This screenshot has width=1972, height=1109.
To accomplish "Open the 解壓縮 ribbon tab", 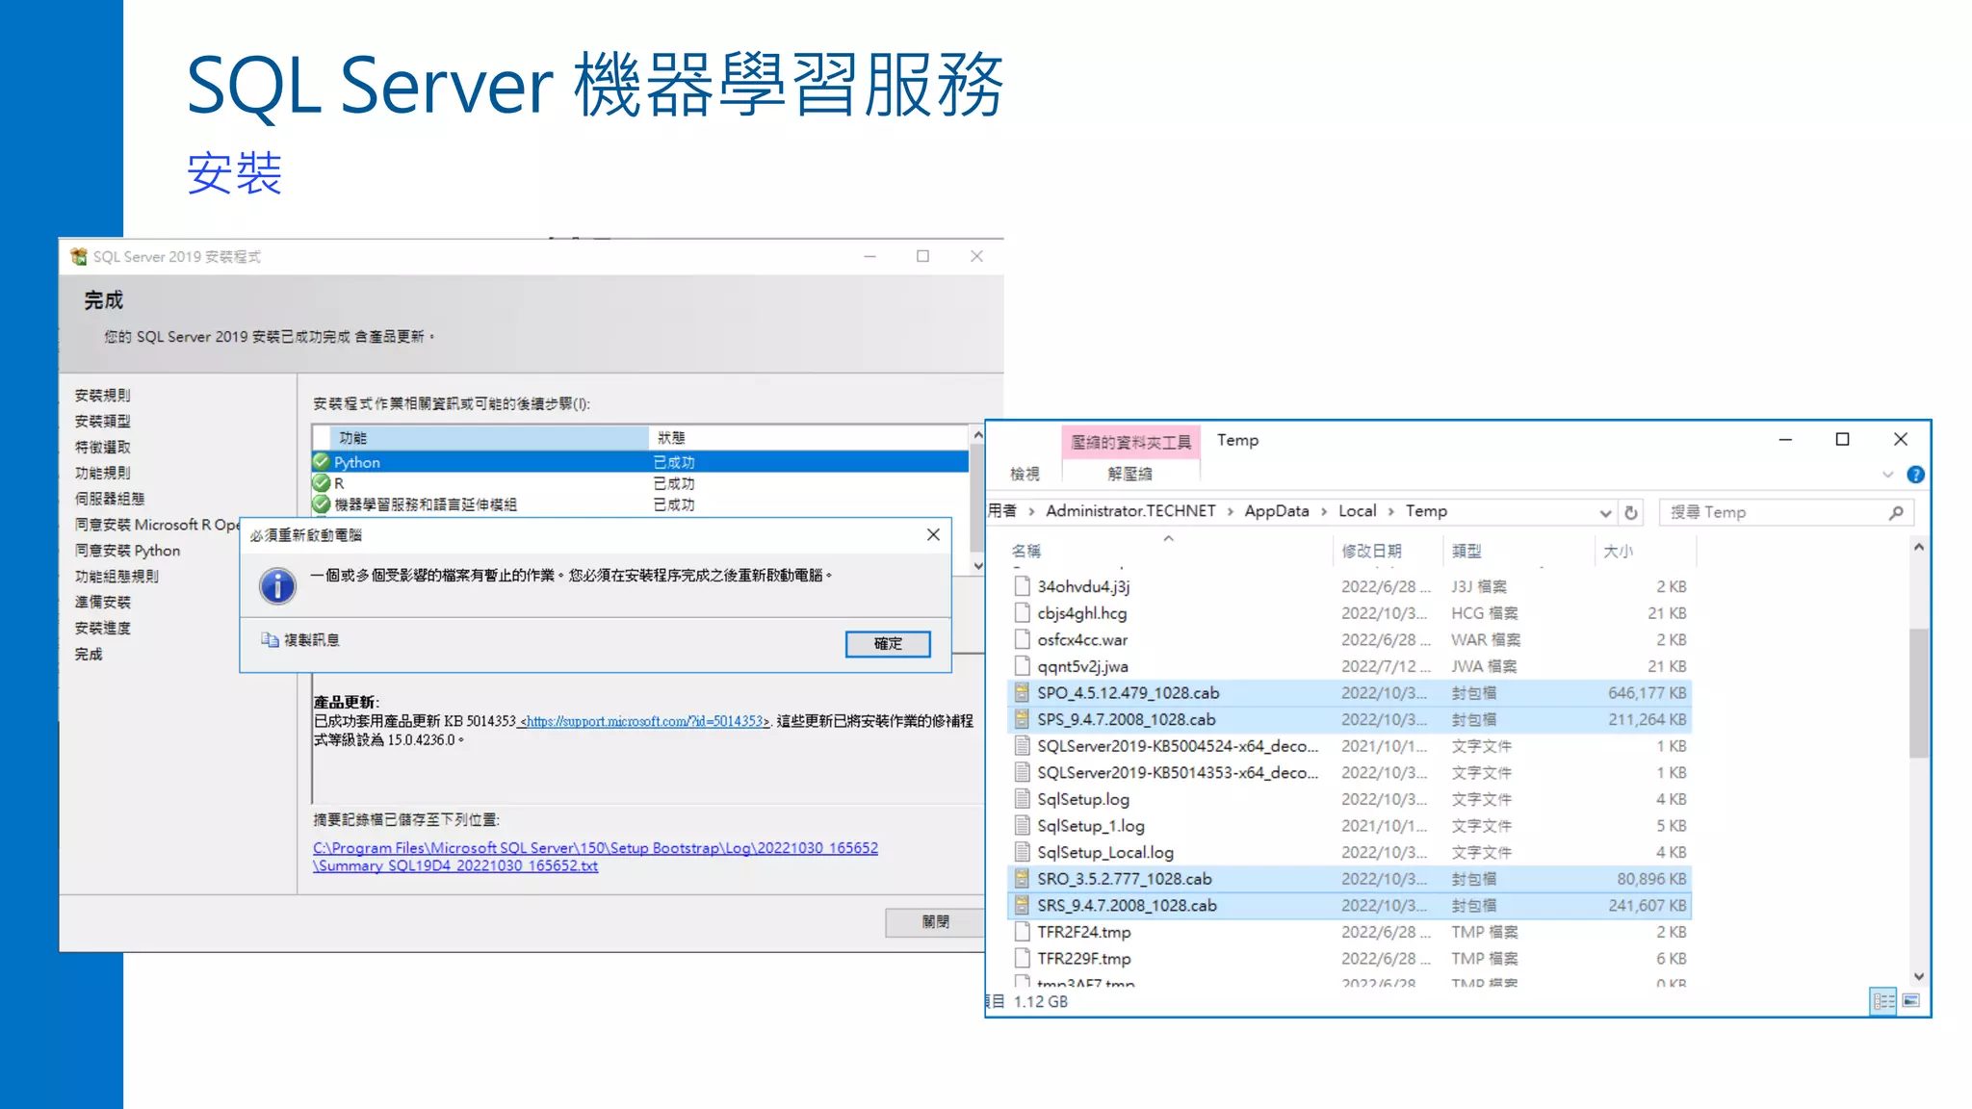I will pyautogui.click(x=1129, y=474).
